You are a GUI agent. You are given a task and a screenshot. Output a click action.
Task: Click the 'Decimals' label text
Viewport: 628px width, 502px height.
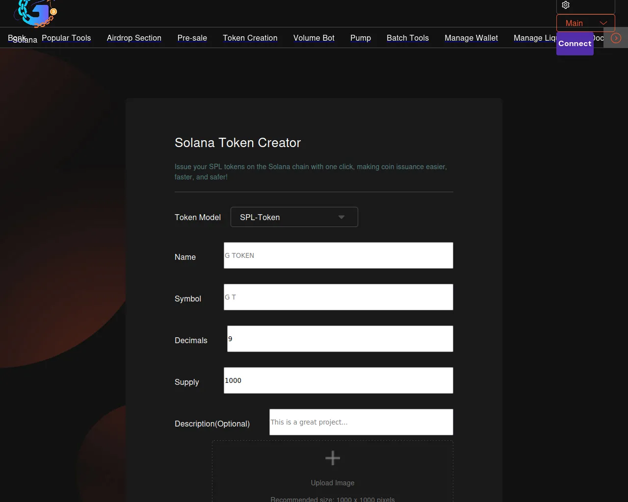coord(191,340)
